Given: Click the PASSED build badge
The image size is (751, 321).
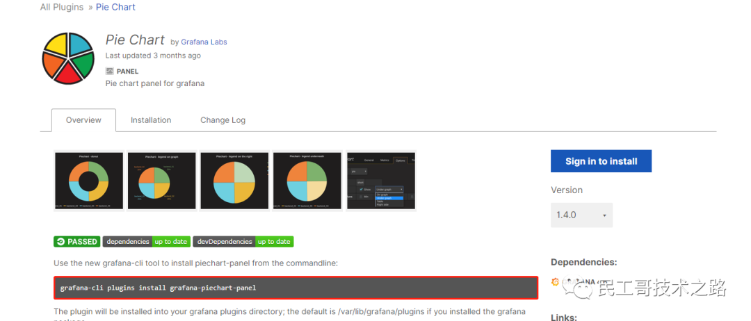Looking at the screenshot, I should tap(76, 242).
